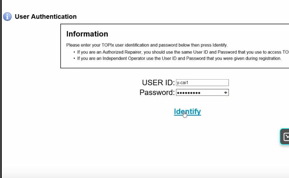Click the blue info icon beside User Authentication
The height and width of the screenshot is (178, 289).
[x=7, y=17]
